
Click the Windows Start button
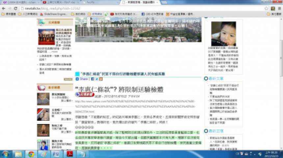click(x=6, y=154)
